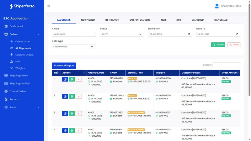The image size is (251, 141).
Task: Click the table Search input box
Action: pos(226,65)
